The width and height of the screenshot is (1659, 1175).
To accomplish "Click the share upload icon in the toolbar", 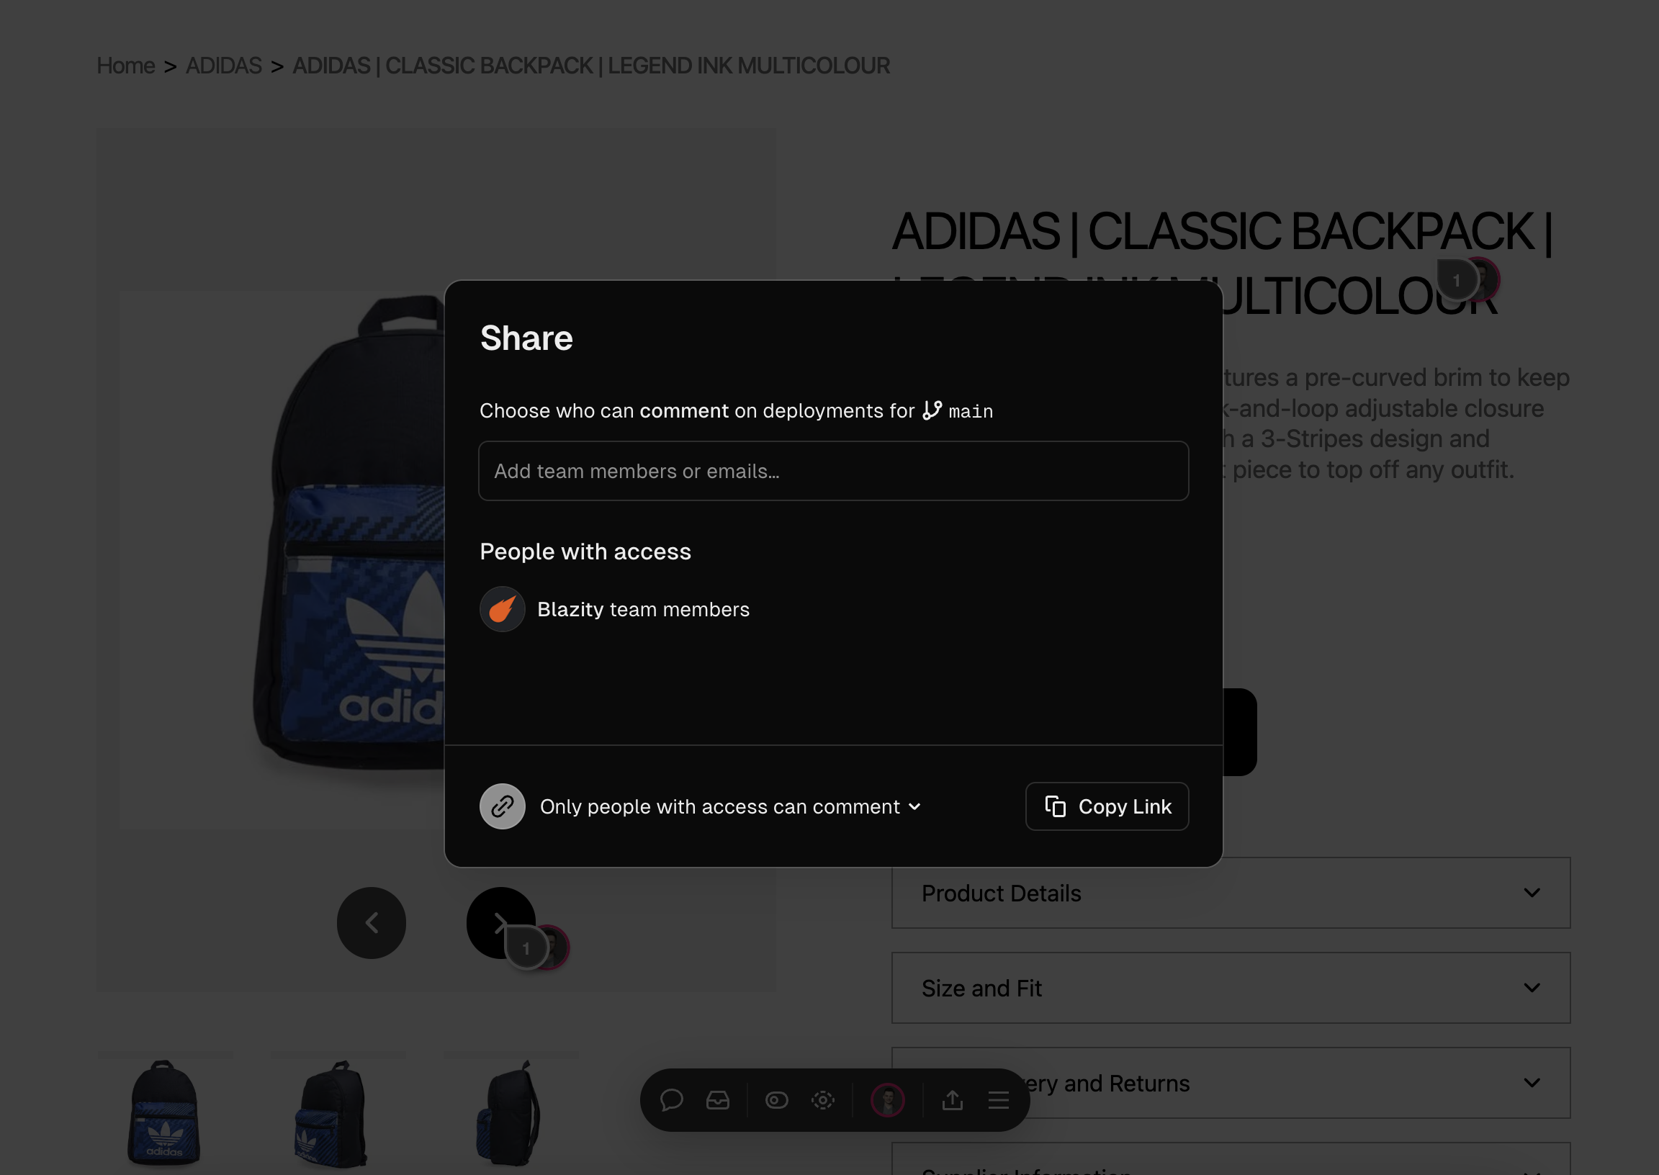I will (952, 1099).
